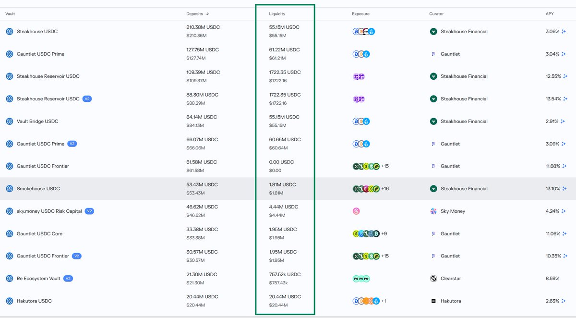Click the exposure token icons in the Steakhouse USDC row
The width and height of the screenshot is (576, 318).
364,32
